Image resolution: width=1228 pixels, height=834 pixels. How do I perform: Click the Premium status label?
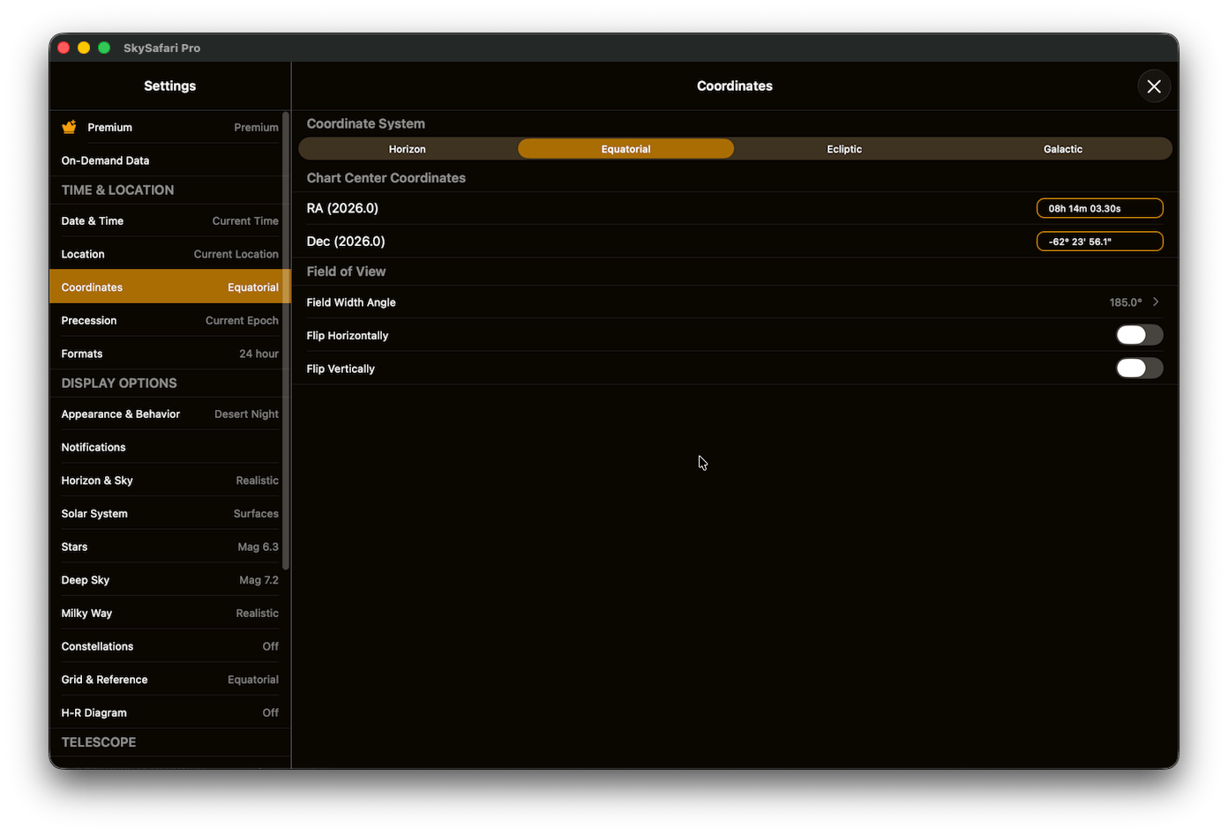click(256, 128)
